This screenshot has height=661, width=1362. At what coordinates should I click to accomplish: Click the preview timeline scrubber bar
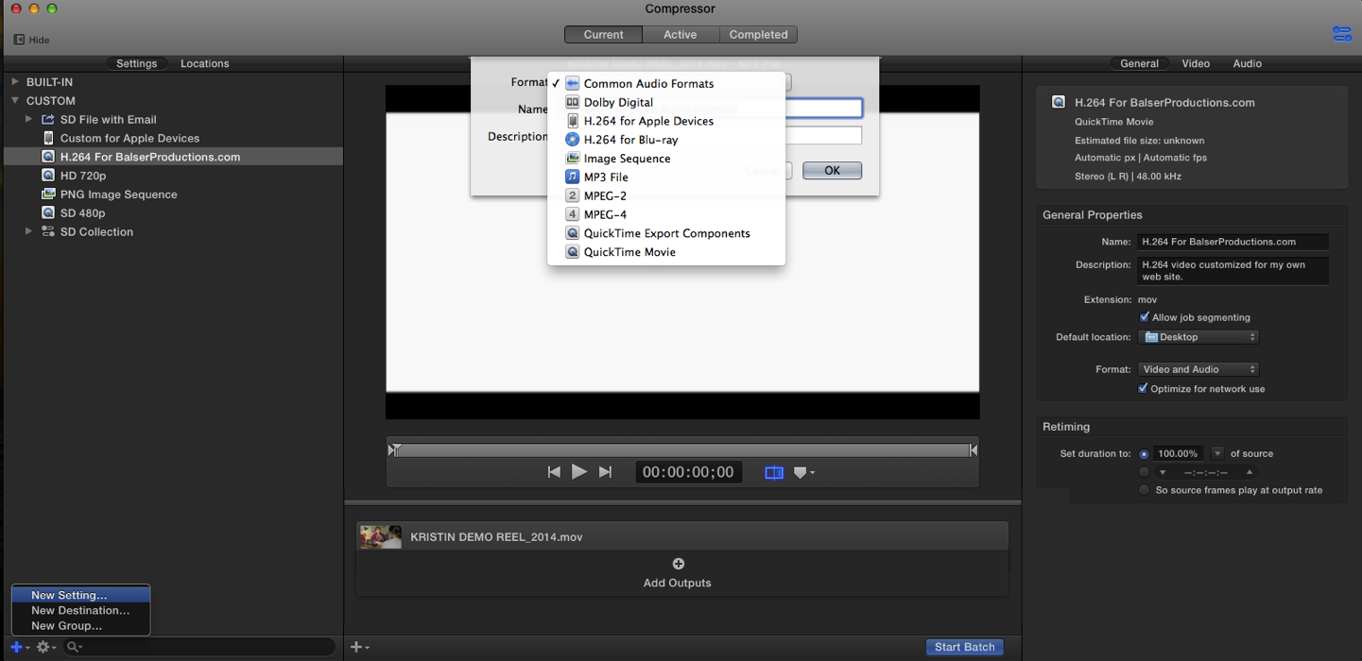pos(682,450)
